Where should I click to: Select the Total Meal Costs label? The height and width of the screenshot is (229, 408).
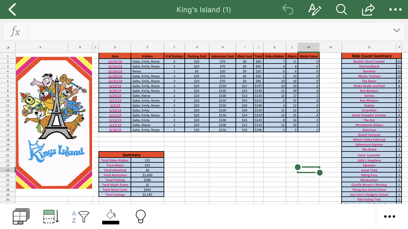click(115, 190)
